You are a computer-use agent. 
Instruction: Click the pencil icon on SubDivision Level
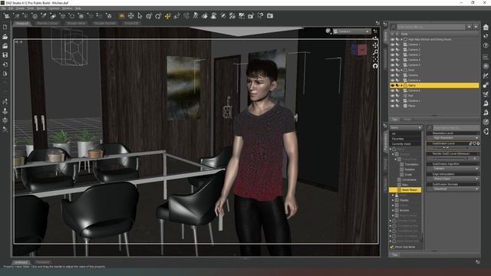coord(470,143)
